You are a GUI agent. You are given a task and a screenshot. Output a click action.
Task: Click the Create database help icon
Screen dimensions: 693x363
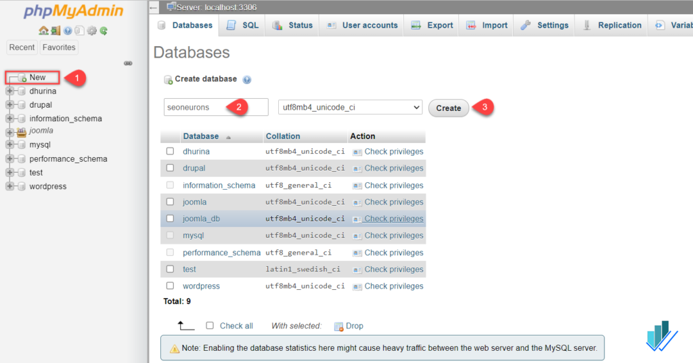pyautogui.click(x=246, y=80)
